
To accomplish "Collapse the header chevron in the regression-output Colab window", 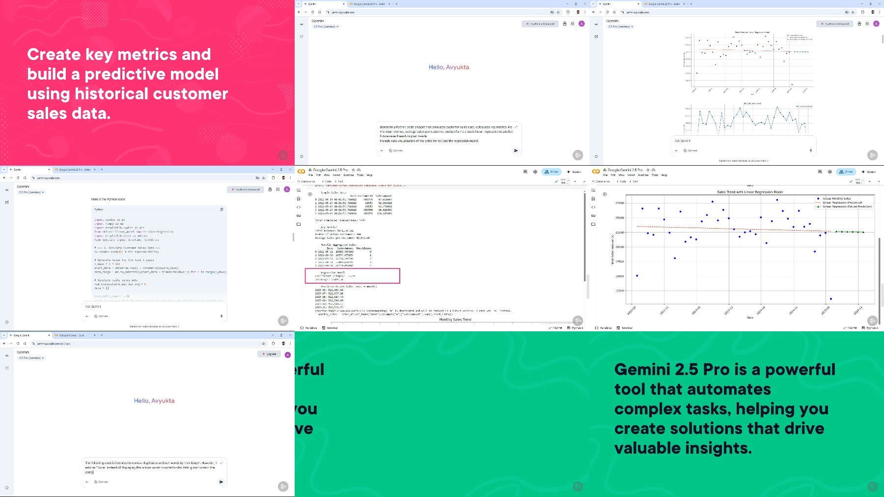I will 584,181.
